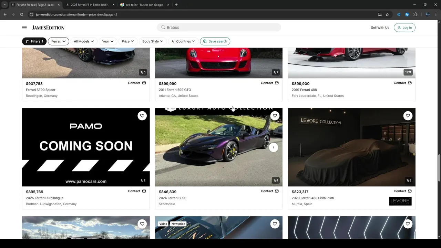441x248 pixels.
Task: Open the Levore dealer logo
Action: point(400,201)
